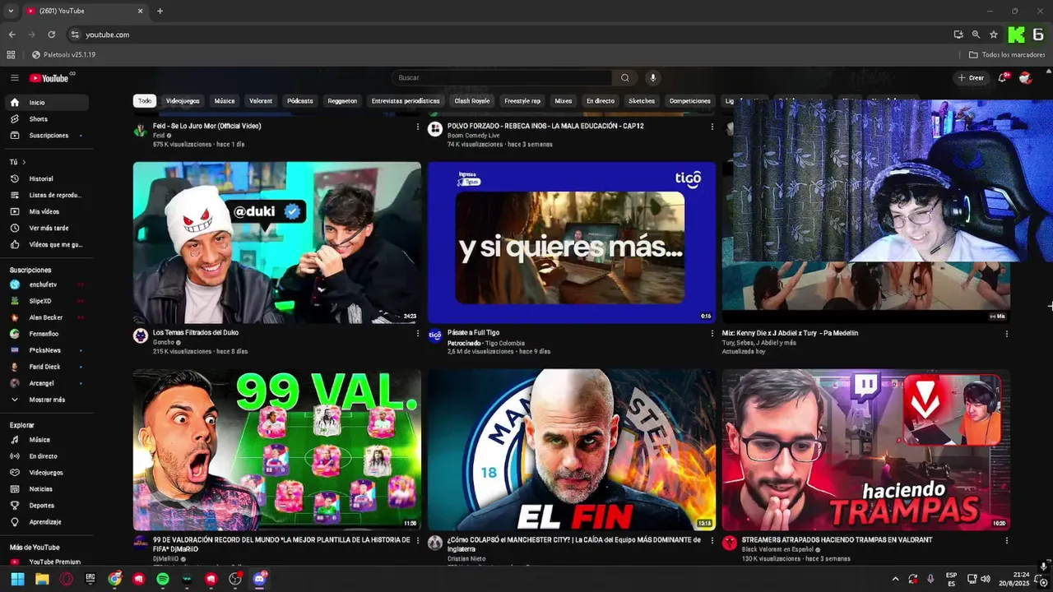Open options for STREAMERS ATRAPADOS video
Image resolution: width=1053 pixels, height=592 pixels.
(x=1007, y=541)
